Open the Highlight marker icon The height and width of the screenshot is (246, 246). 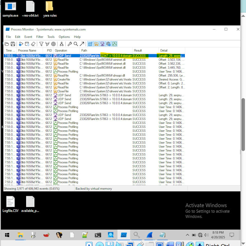coord(47,44)
